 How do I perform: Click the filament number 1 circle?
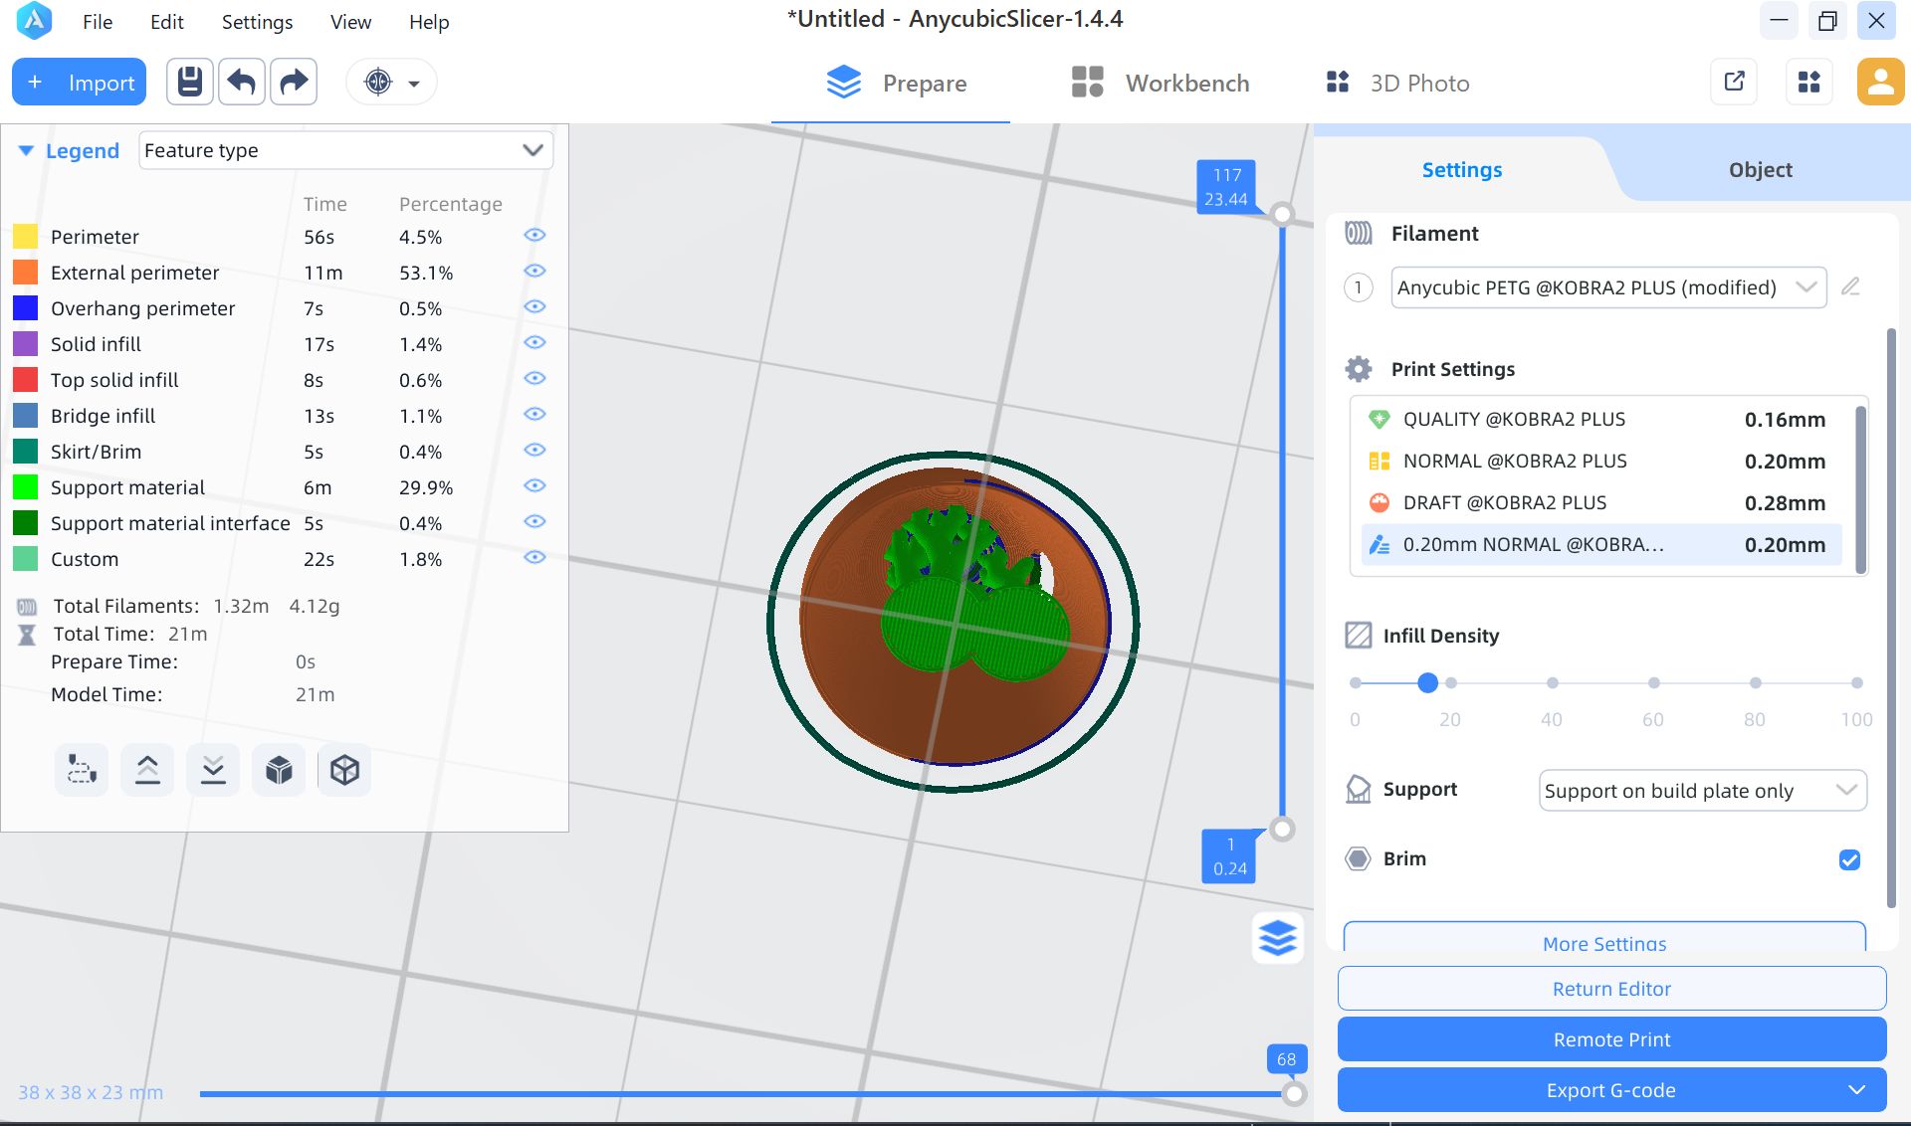[x=1359, y=287]
